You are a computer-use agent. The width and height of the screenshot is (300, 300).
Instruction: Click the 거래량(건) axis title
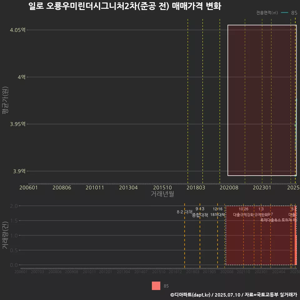coord(5,235)
